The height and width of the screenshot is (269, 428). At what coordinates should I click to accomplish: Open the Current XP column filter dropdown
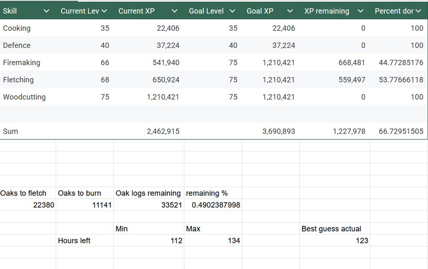[x=175, y=11]
